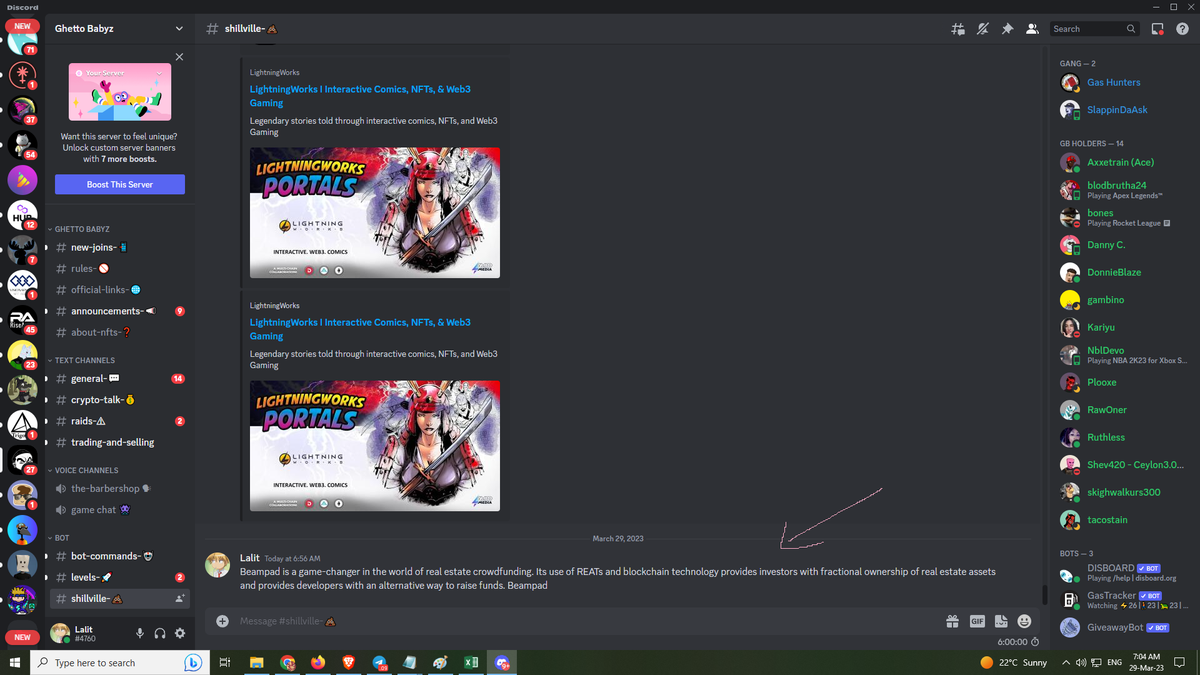Image resolution: width=1200 pixels, height=675 pixels.
Task: Open the system volume icon
Action: click(x=1081, y=662)
